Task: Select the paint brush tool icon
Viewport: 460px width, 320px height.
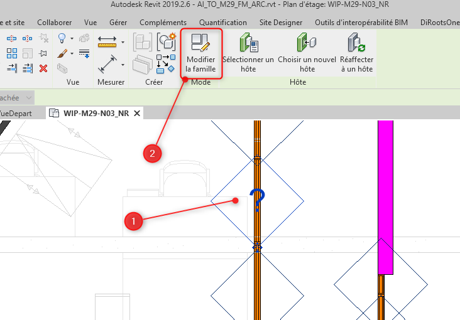Action: coord(62,54)
